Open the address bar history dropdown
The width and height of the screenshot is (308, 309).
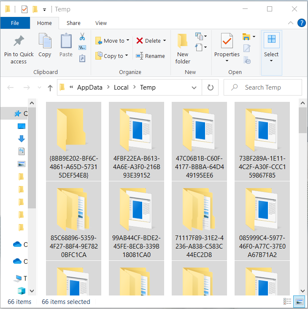[194, 88]
